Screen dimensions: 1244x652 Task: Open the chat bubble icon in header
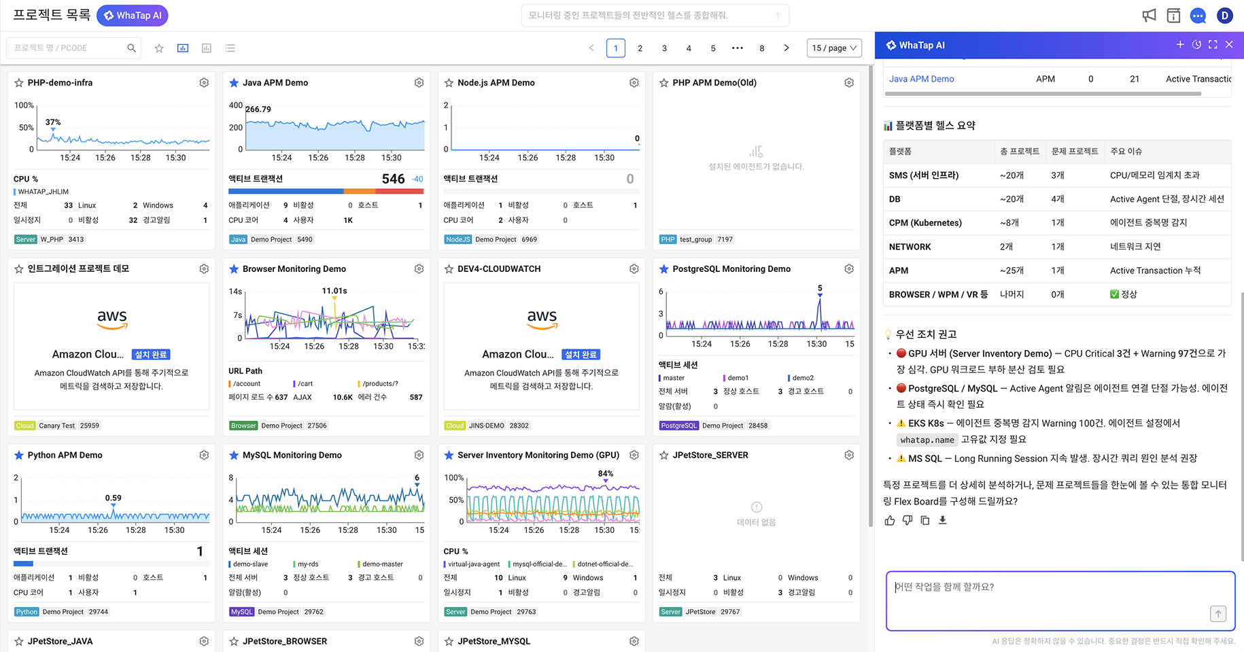pos(1198,15)
